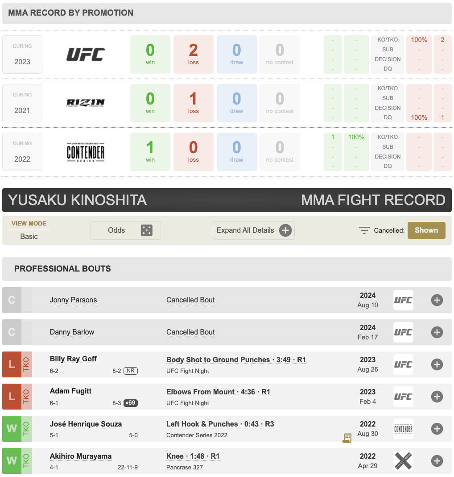Open the José Henrique Souza fighter link
The image size is (454, 477).
86,424
